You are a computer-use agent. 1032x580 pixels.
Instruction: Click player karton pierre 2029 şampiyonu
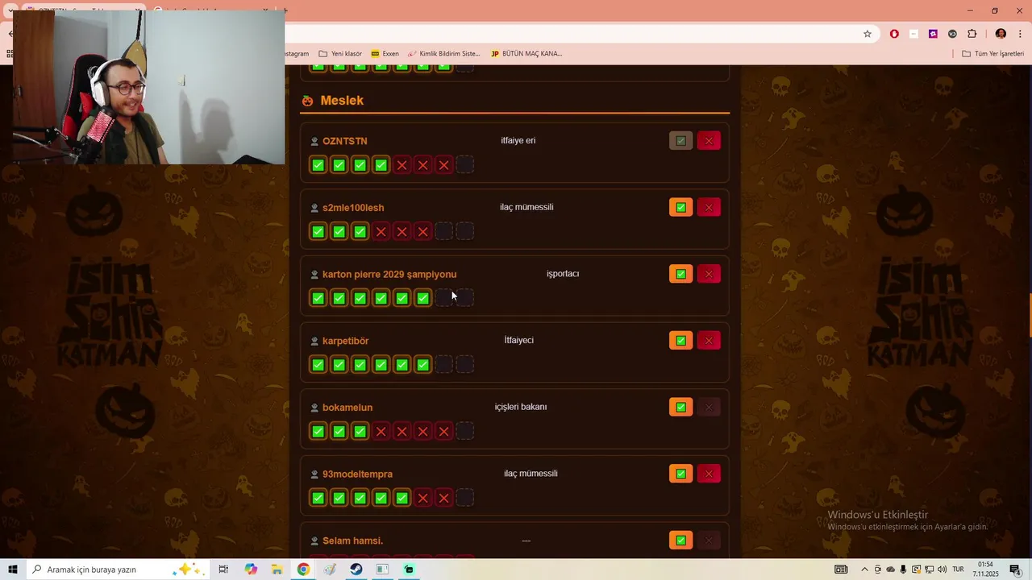[389, 275]
